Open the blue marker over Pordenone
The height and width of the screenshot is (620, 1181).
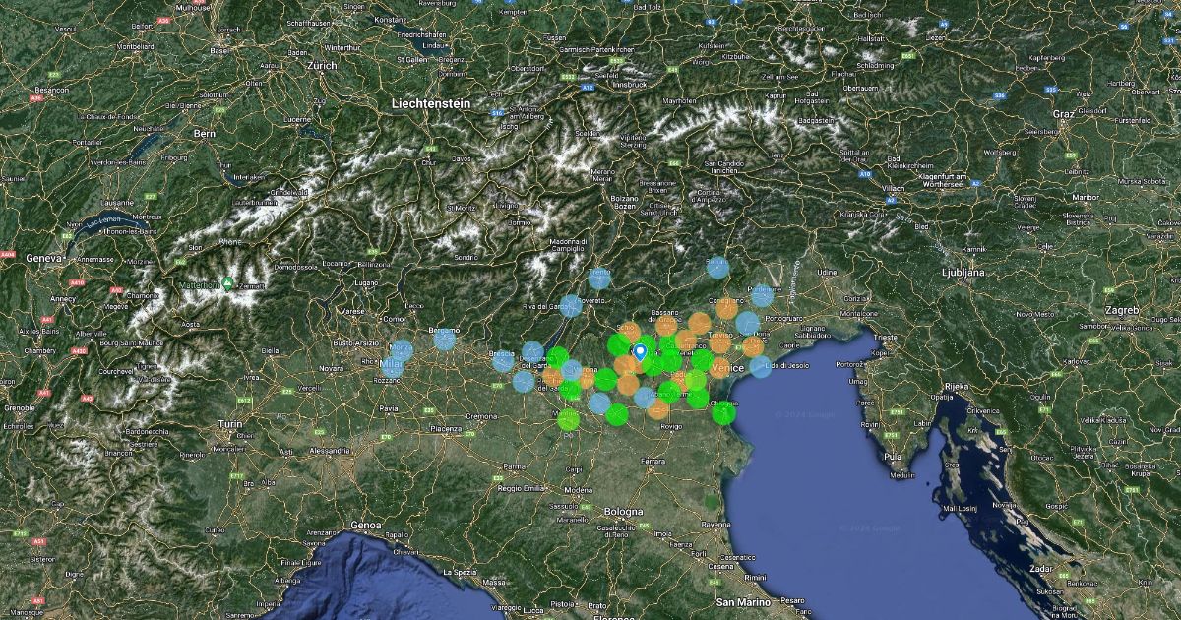[x=762, y=295]
